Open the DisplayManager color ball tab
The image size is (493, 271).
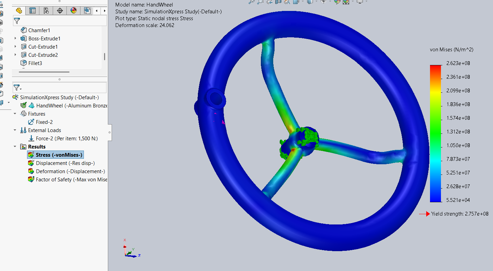tap(73, 11)
